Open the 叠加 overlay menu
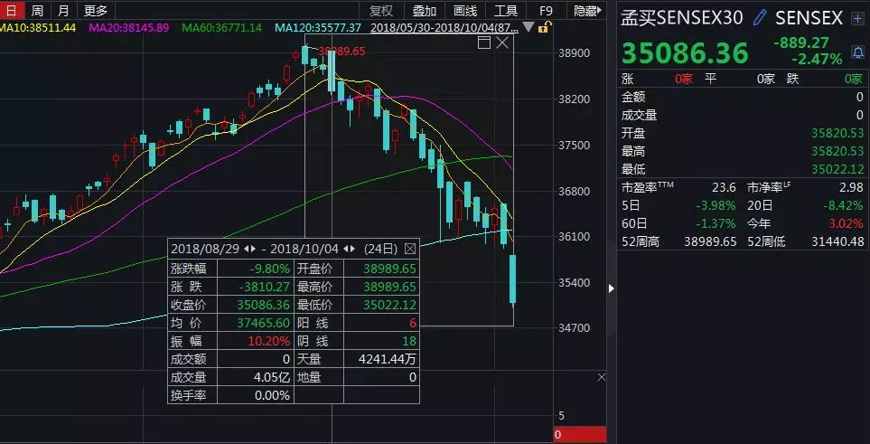 (x=425, y=11)
